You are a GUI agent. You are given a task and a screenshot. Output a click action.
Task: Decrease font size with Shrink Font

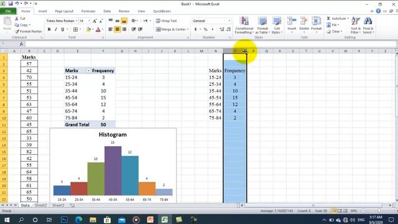(x=101, y=21)
